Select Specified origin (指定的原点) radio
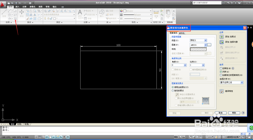The width and height of the screenshot is (253, 140). pos(173,91)
